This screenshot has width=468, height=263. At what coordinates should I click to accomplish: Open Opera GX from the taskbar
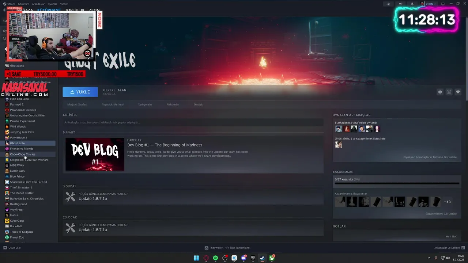[x=206, y=258]
